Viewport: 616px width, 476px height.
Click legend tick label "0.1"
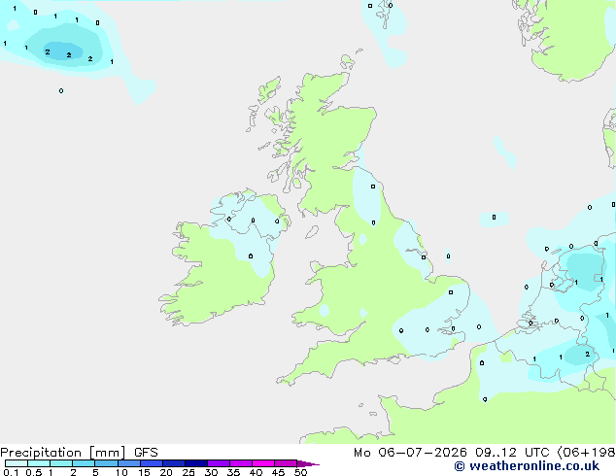tap(12, 472)
